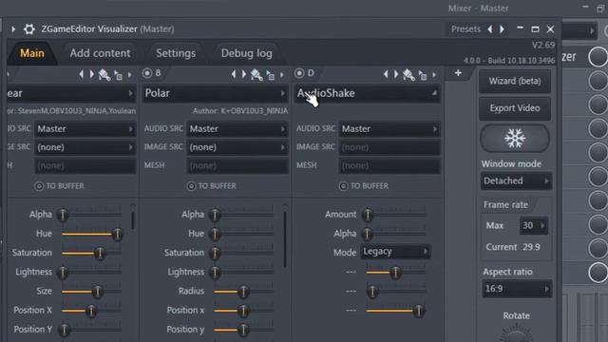Click the snowflake freeze button
The width and height of the screenshot is (608, 342).
pyautogui.click(x=515, y=138)
